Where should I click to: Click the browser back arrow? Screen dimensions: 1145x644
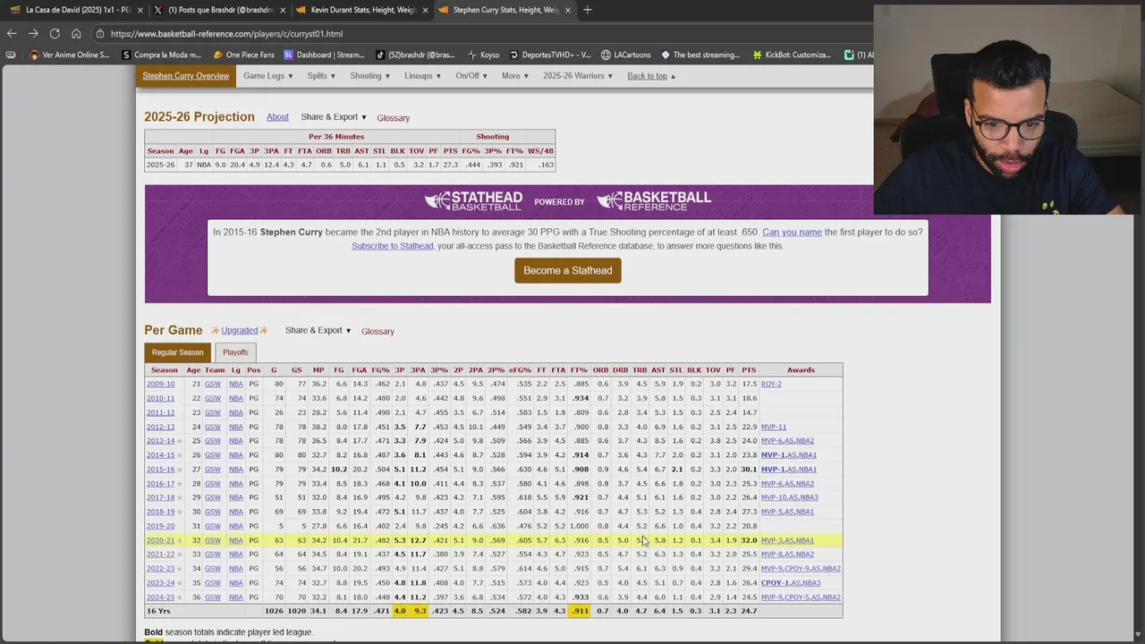coord(12,33)
